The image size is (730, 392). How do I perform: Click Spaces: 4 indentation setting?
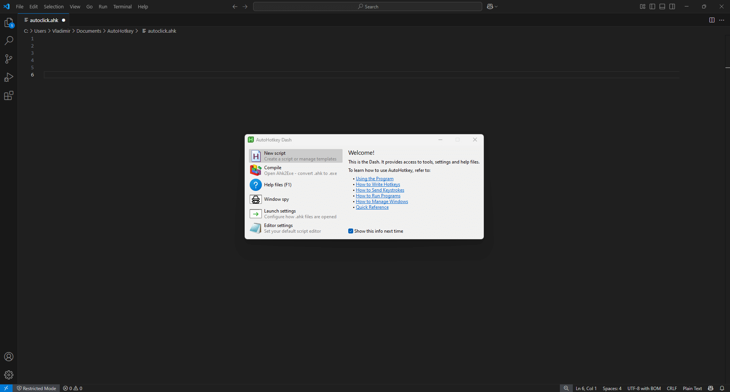click(612, 388)
